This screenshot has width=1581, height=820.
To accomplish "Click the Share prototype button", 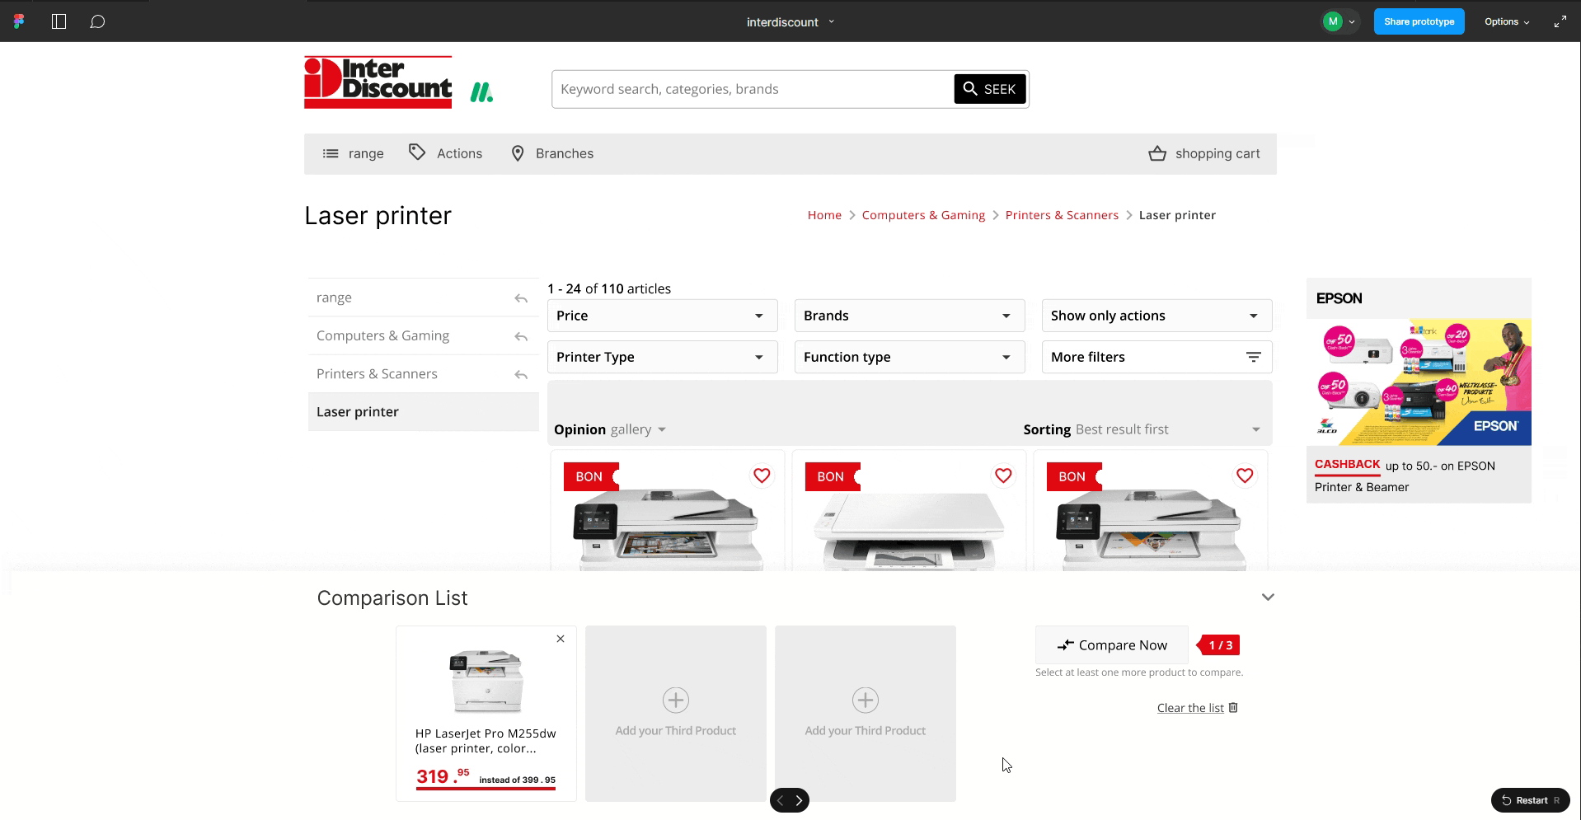I will pos(1419,21).
